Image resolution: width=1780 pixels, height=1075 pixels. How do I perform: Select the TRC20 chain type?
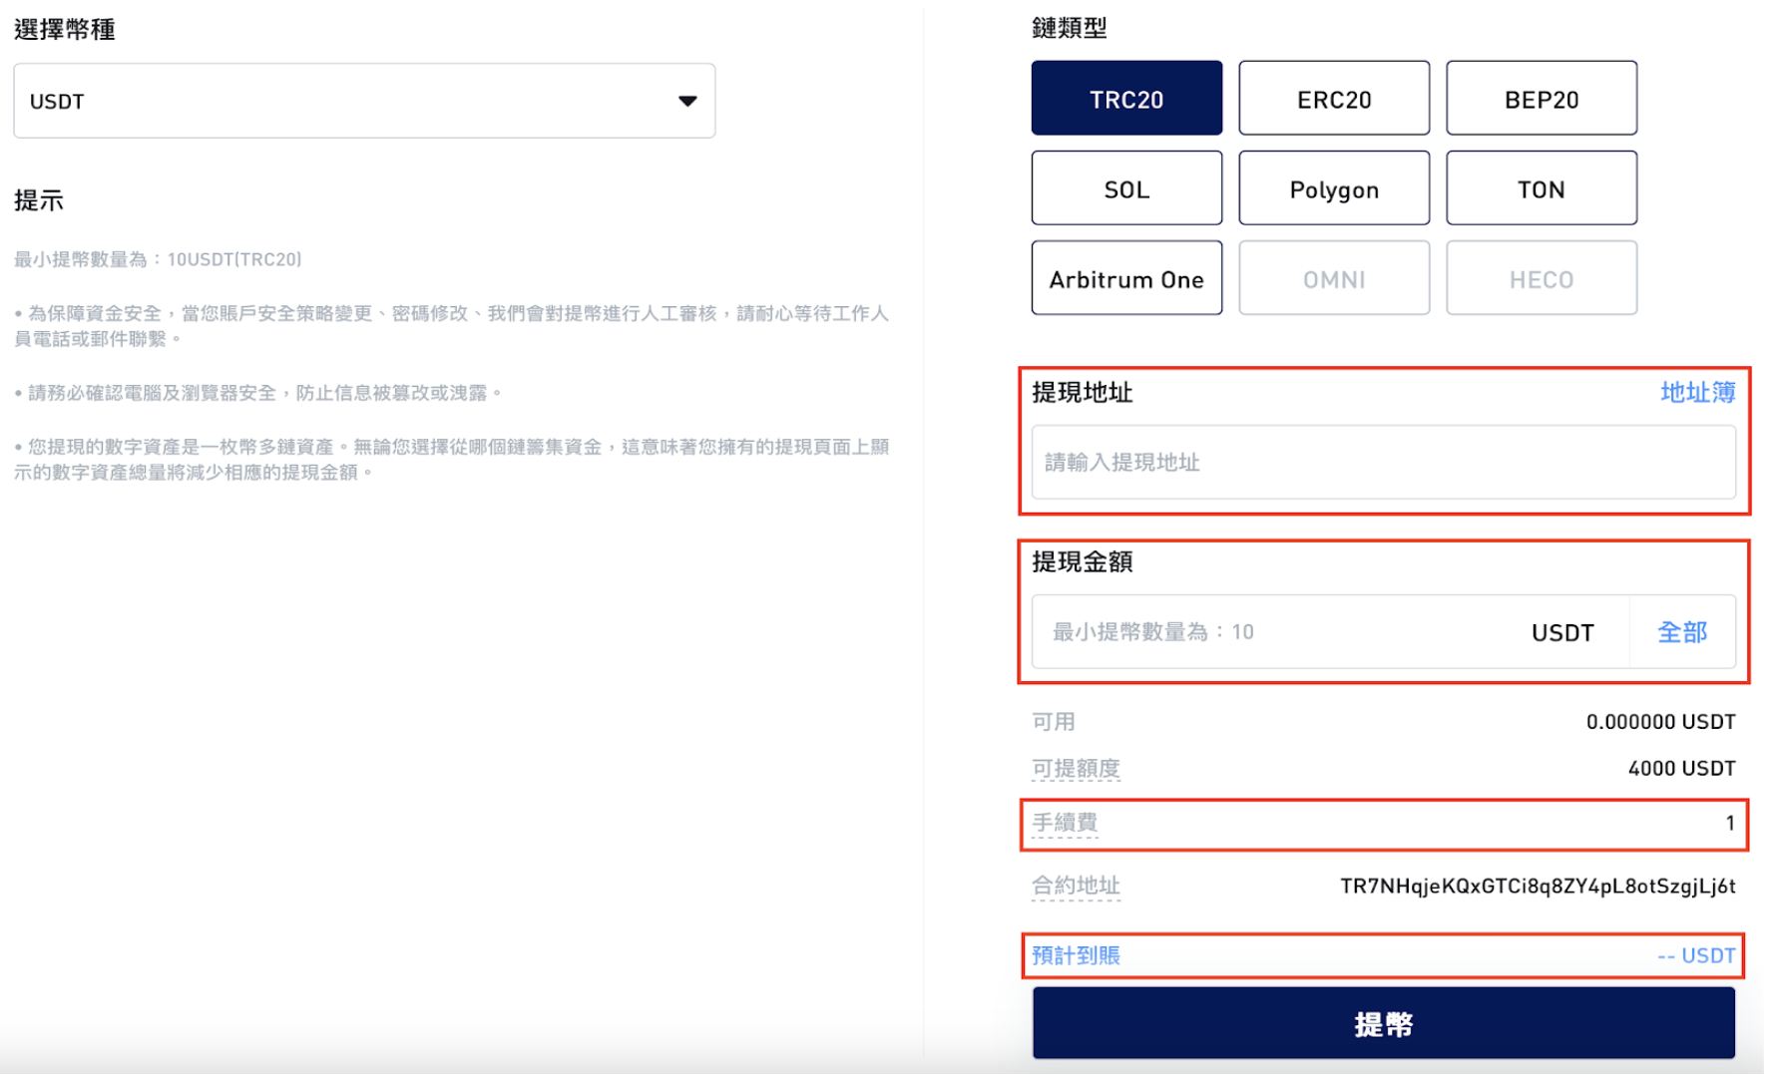click(x=1125, y=99)
